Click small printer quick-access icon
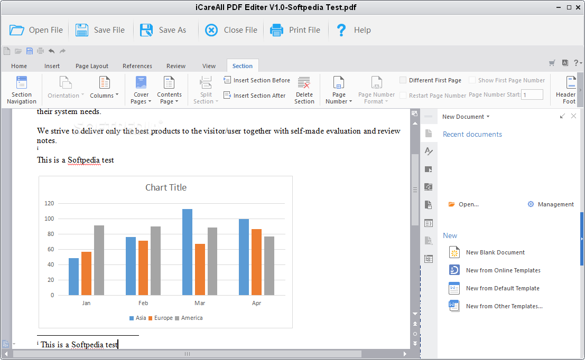This screenshot has height=360, width=585. [40, 51]
